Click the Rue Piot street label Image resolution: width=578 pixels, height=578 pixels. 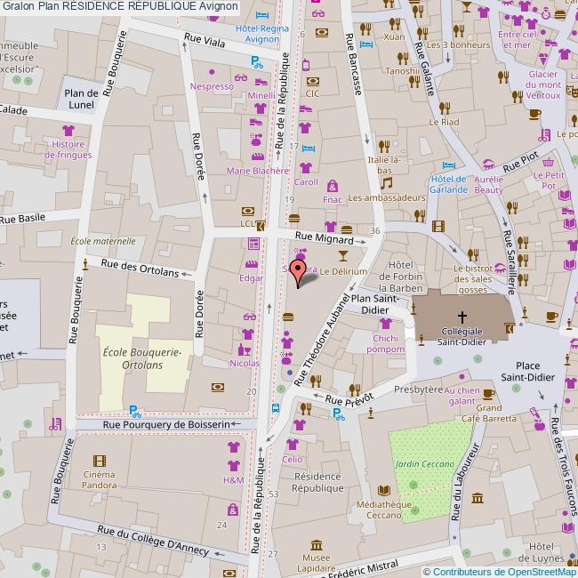pos(521,163)
